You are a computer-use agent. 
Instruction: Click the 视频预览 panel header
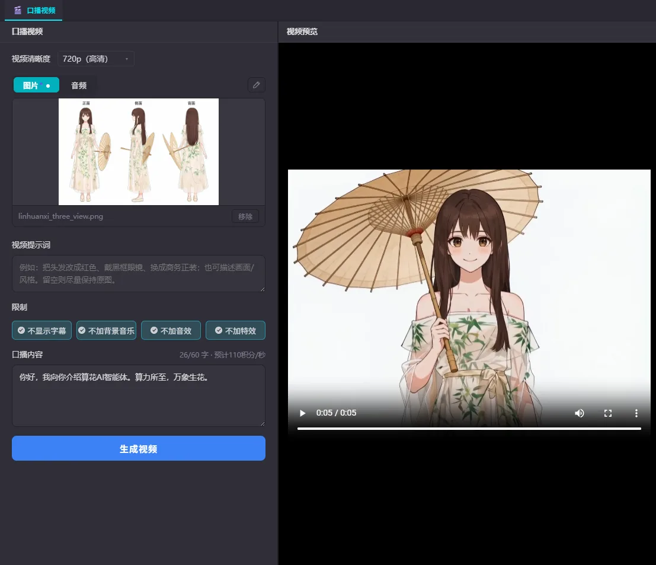click(x=302, y=31)
